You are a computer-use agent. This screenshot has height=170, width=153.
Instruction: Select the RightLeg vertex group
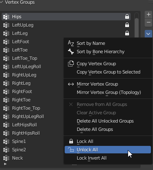(33, 83)
